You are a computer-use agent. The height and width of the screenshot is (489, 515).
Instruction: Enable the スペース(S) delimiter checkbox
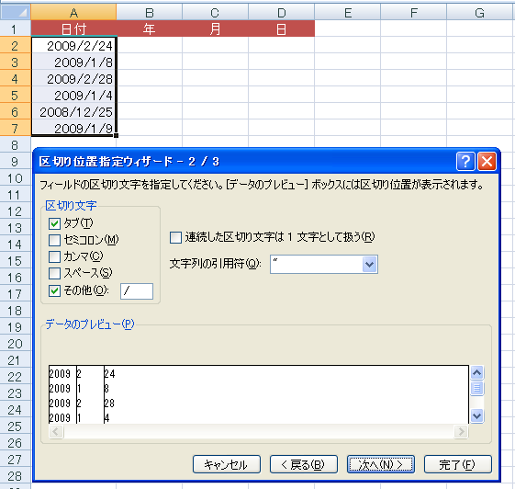54,273
